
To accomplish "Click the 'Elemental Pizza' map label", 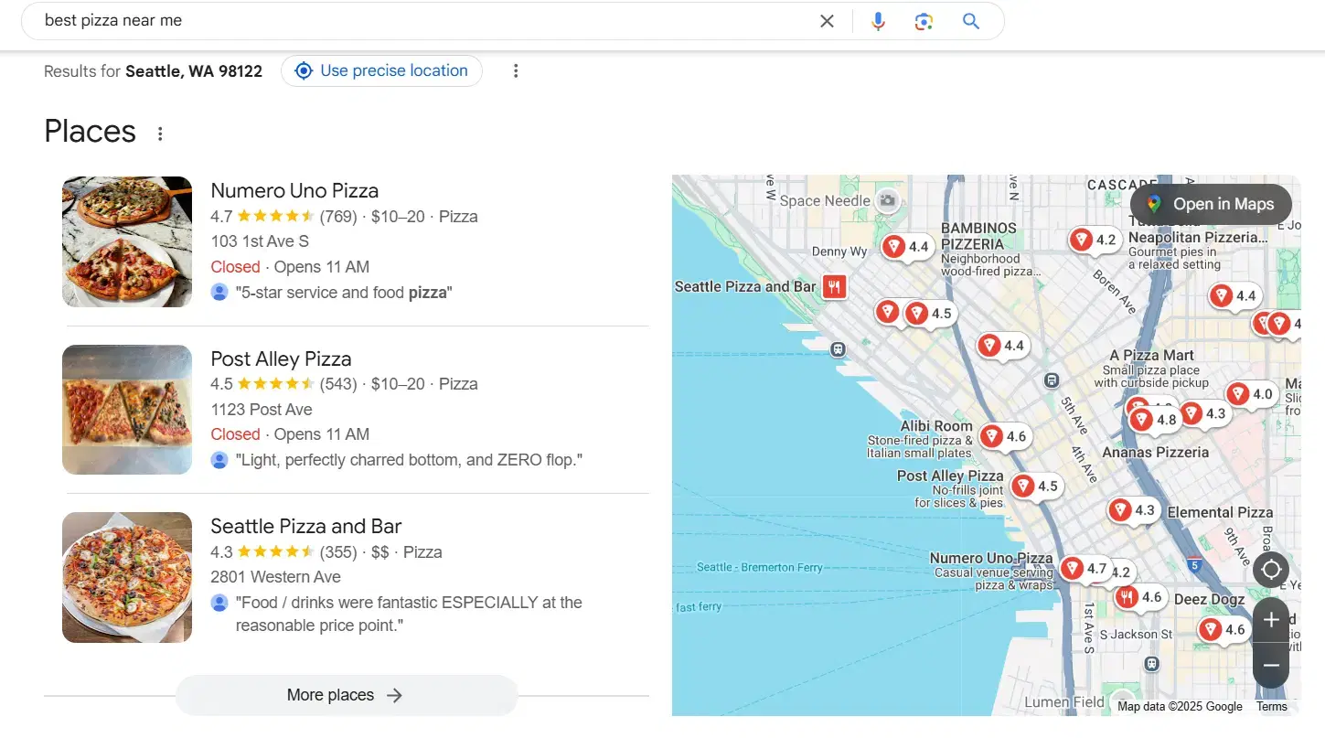I will point(1220,512).
